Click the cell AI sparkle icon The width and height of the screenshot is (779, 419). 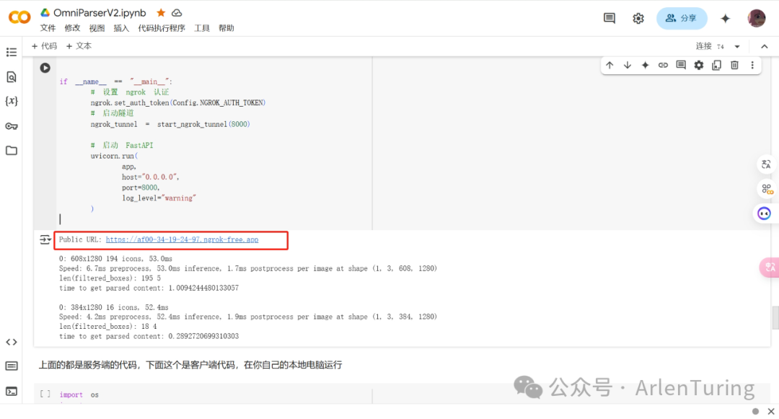point(646,65)
